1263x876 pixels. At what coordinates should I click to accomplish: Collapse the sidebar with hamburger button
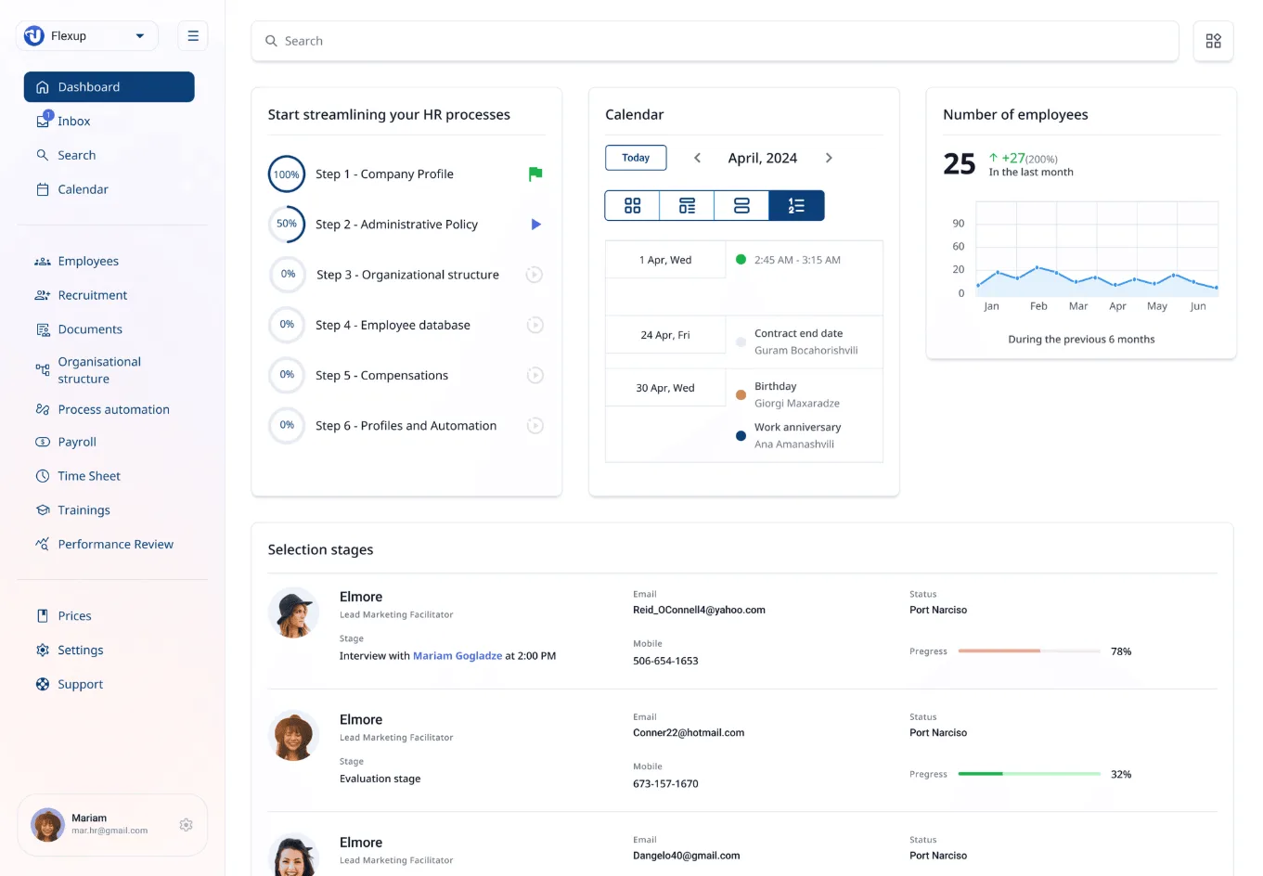click(x=193, y=35)
